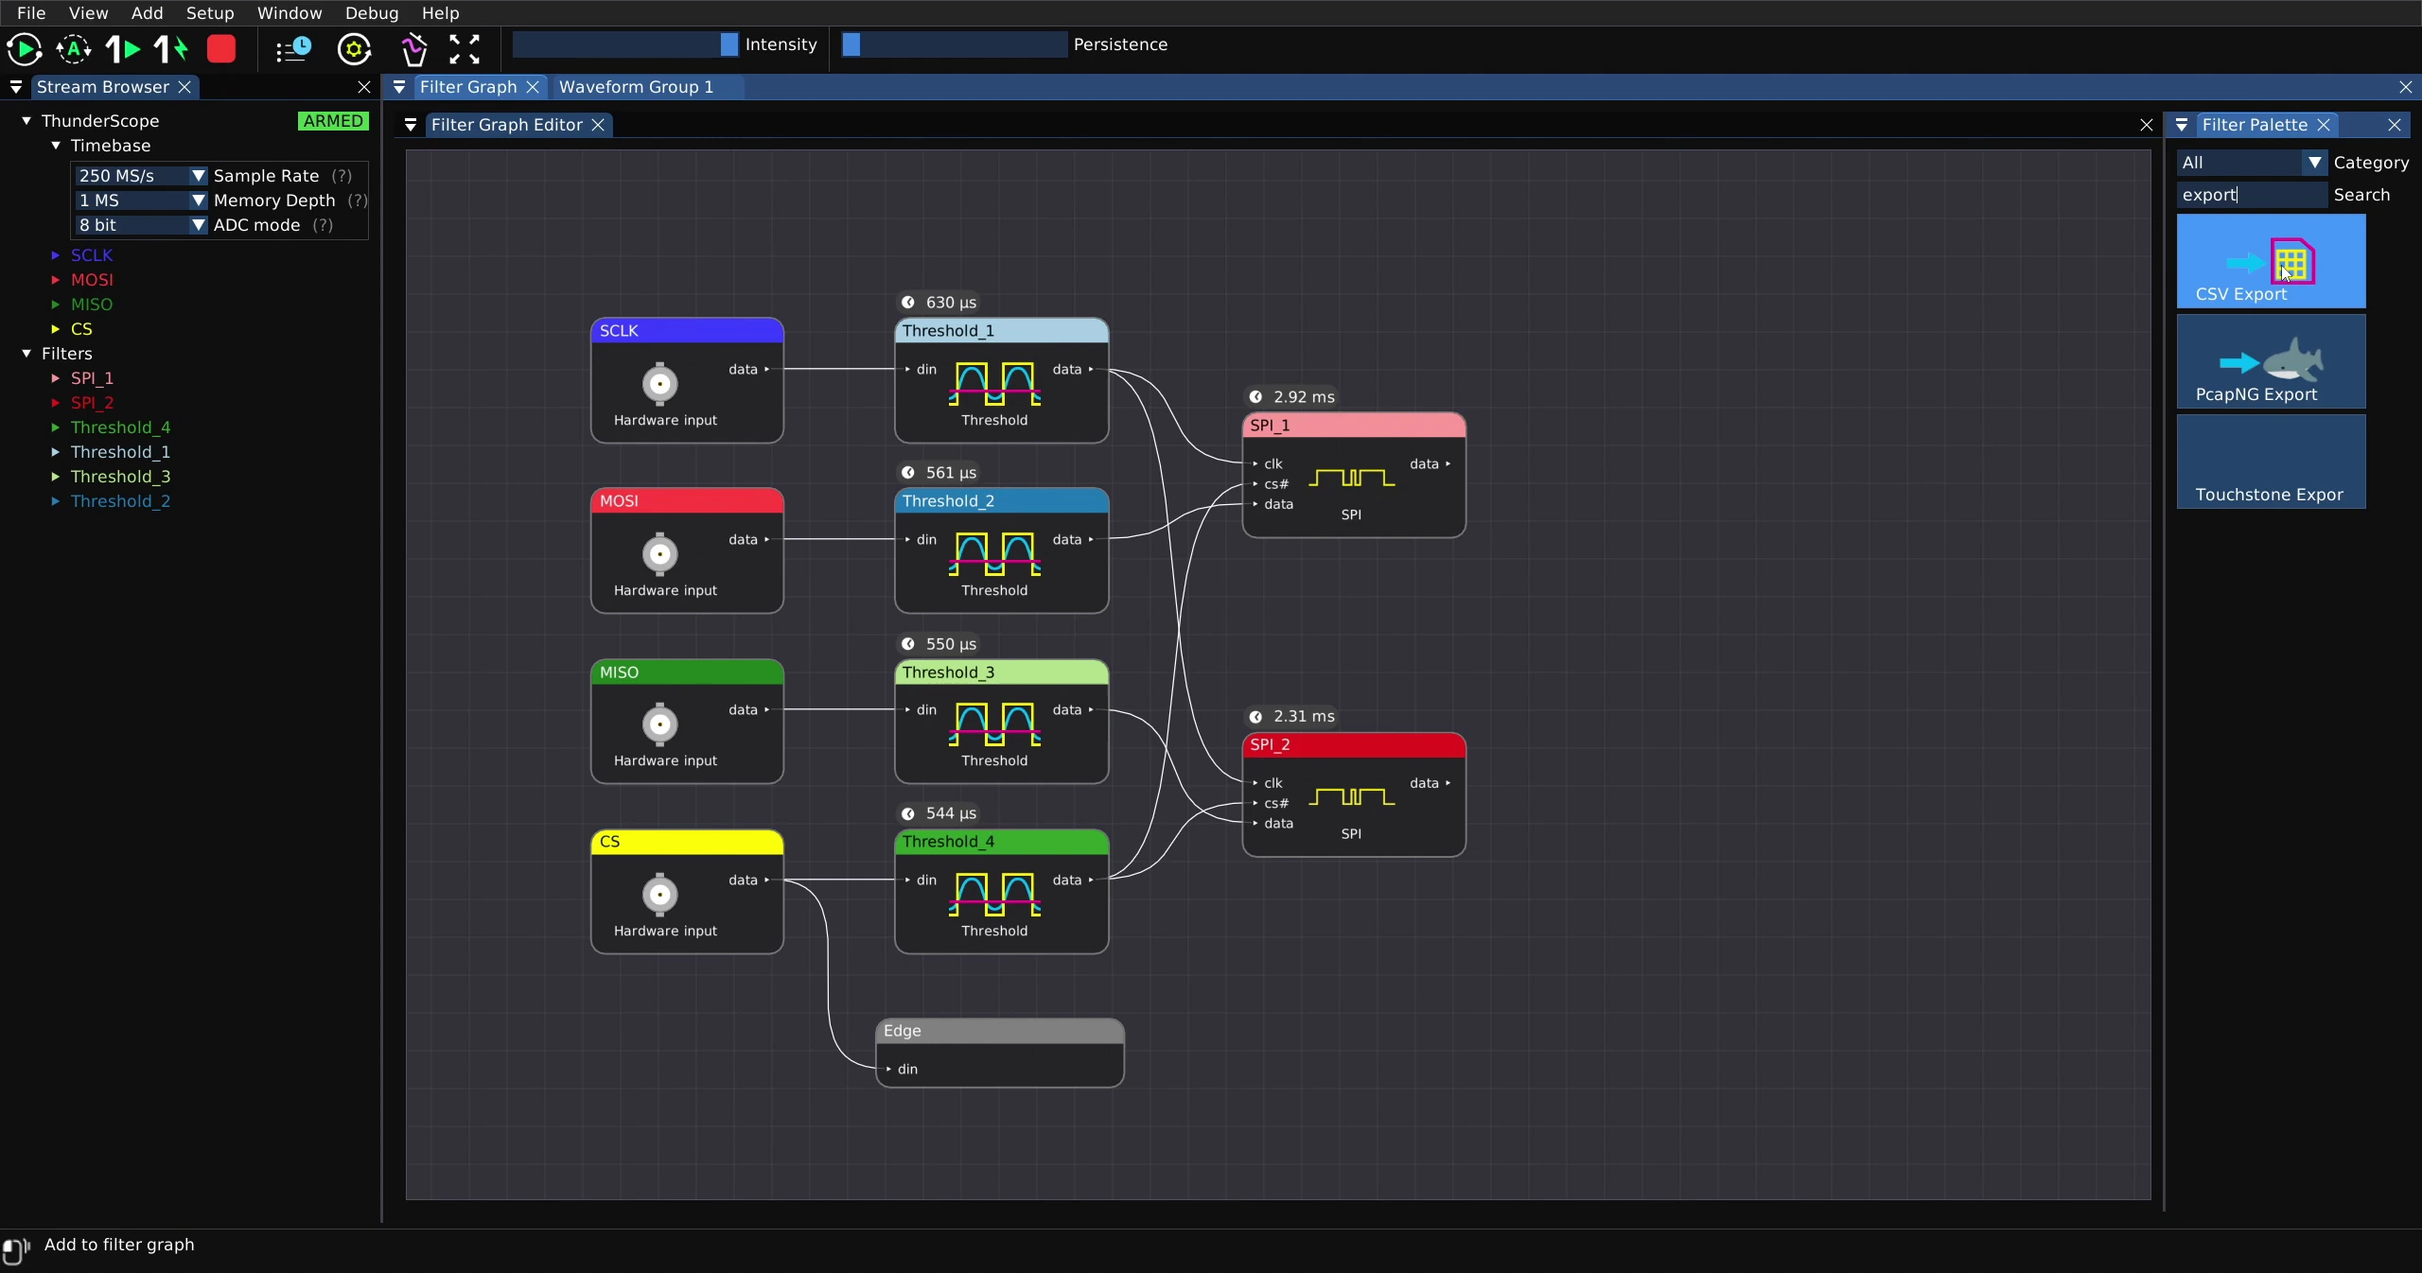Screen dimensions: 2422x1273
Task: Open the history clock-list icon
Action: tap(293, 49)
